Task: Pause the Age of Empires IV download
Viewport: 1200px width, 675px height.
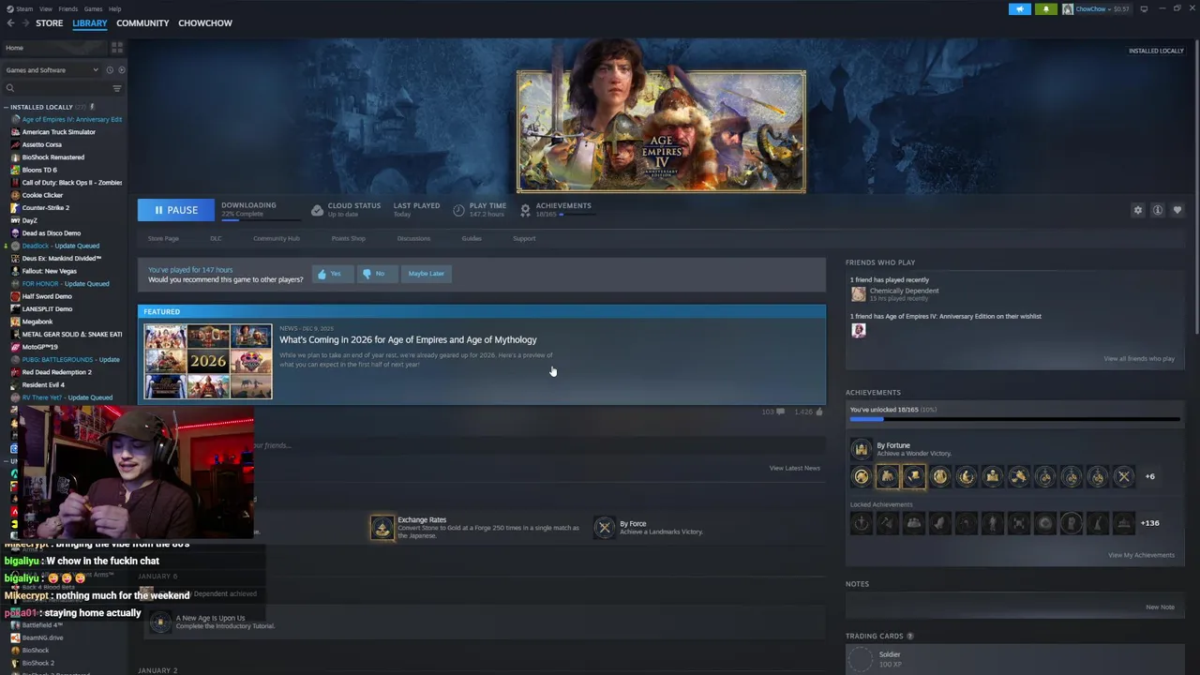Action: click(176, 210)
